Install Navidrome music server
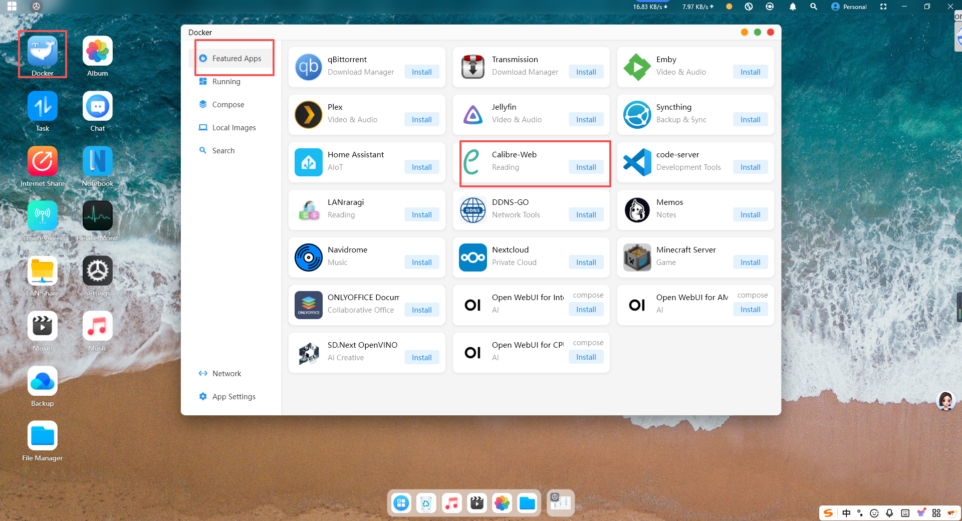Image resolution: width=962 pixels, height=521 pixels. pyautogui.click(x=422, y=263)
